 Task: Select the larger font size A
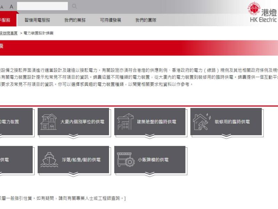[11, 6]
